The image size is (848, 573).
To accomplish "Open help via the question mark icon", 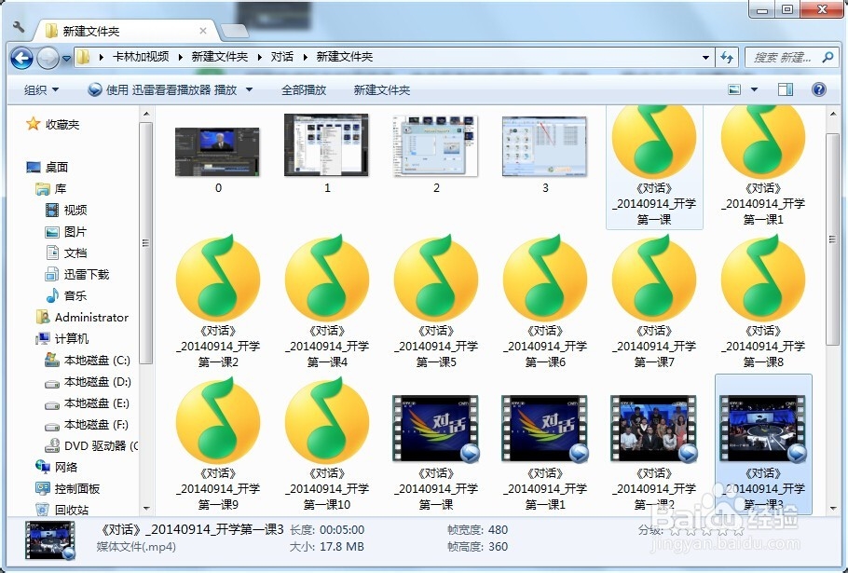I will tap(819, 89).
